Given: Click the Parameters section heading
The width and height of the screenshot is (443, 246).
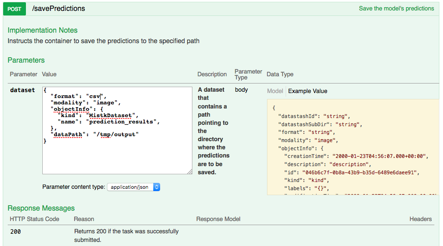Looking at the screenshot, I should coord(26,60).
